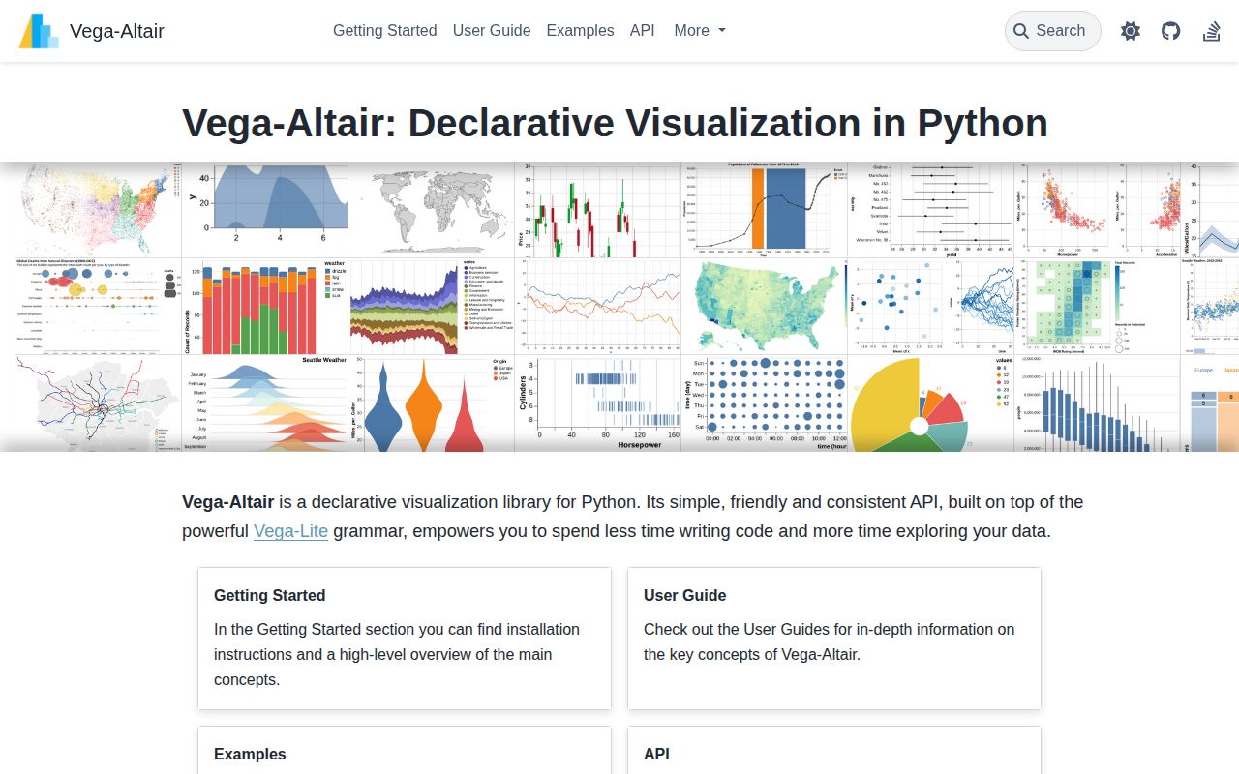This screenshot has width=1239, height=774.
Task: Open the blue overlapping area chart thumbnail
Action: click(265, 209)
